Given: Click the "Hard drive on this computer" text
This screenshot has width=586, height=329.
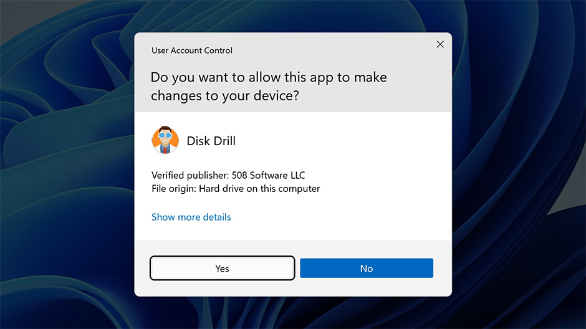Looking at the screenshot, I should [259, 188].
